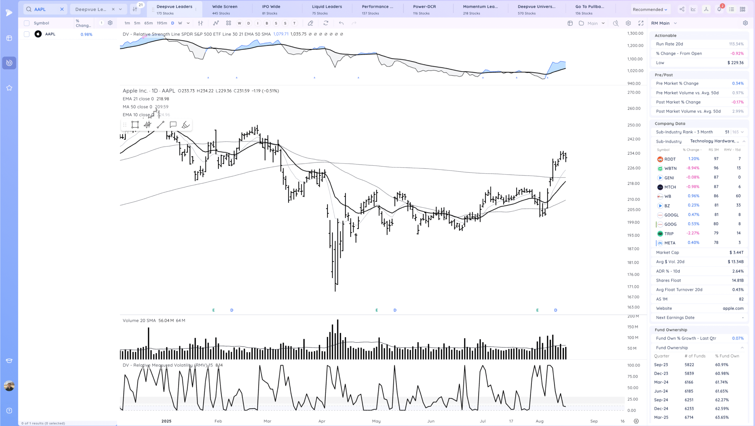This screenshot has width=755, height=426.
Task: Expand the RM Main panel dropdown
Action: [675, 23]
